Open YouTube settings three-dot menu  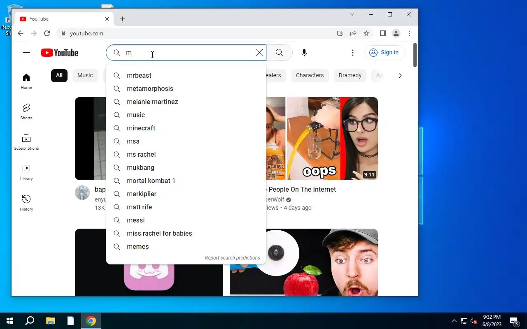point(353,53)
